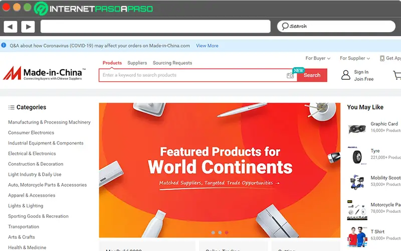401x251 pixels.
Task: Open the View More link
Action: pyautogui.click(x=207, y=46)
